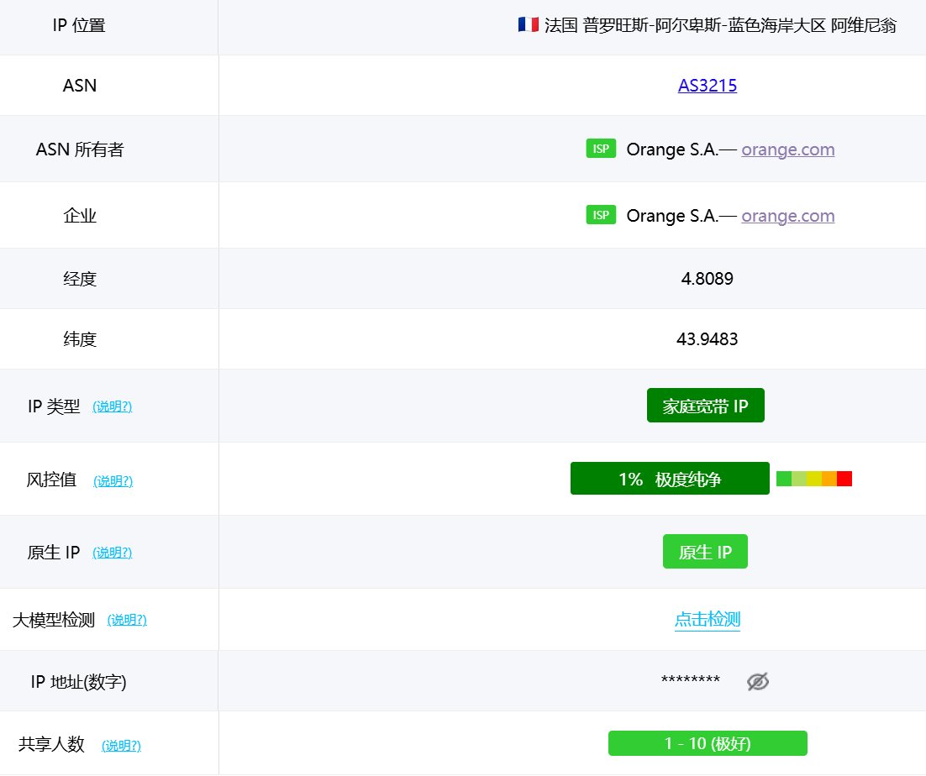Click the IP location text 法国 普罗旺斯
Screen dimensions: 926x776
[x=720, y=25]
